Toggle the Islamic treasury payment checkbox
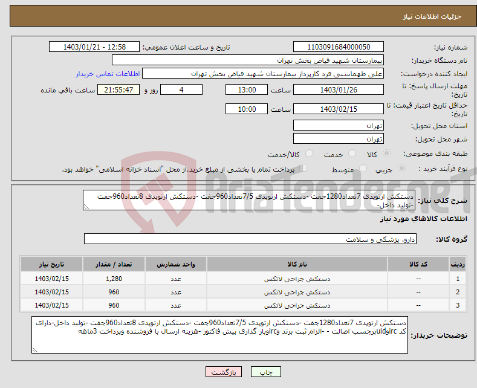The height and width of the screenshot is (388, 477). point(303,168)
